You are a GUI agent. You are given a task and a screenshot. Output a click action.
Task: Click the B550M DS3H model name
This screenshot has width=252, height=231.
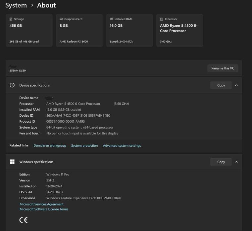[x=18, y=71]
